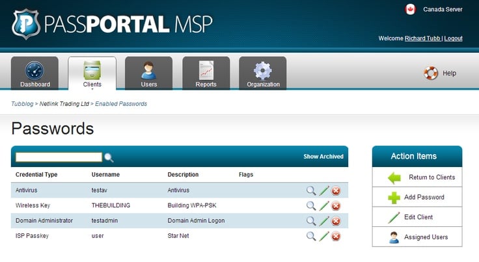Click the Flags column header
Image resolution: width=479 pixels, height=262 pixels.
(x=246, y=175)
